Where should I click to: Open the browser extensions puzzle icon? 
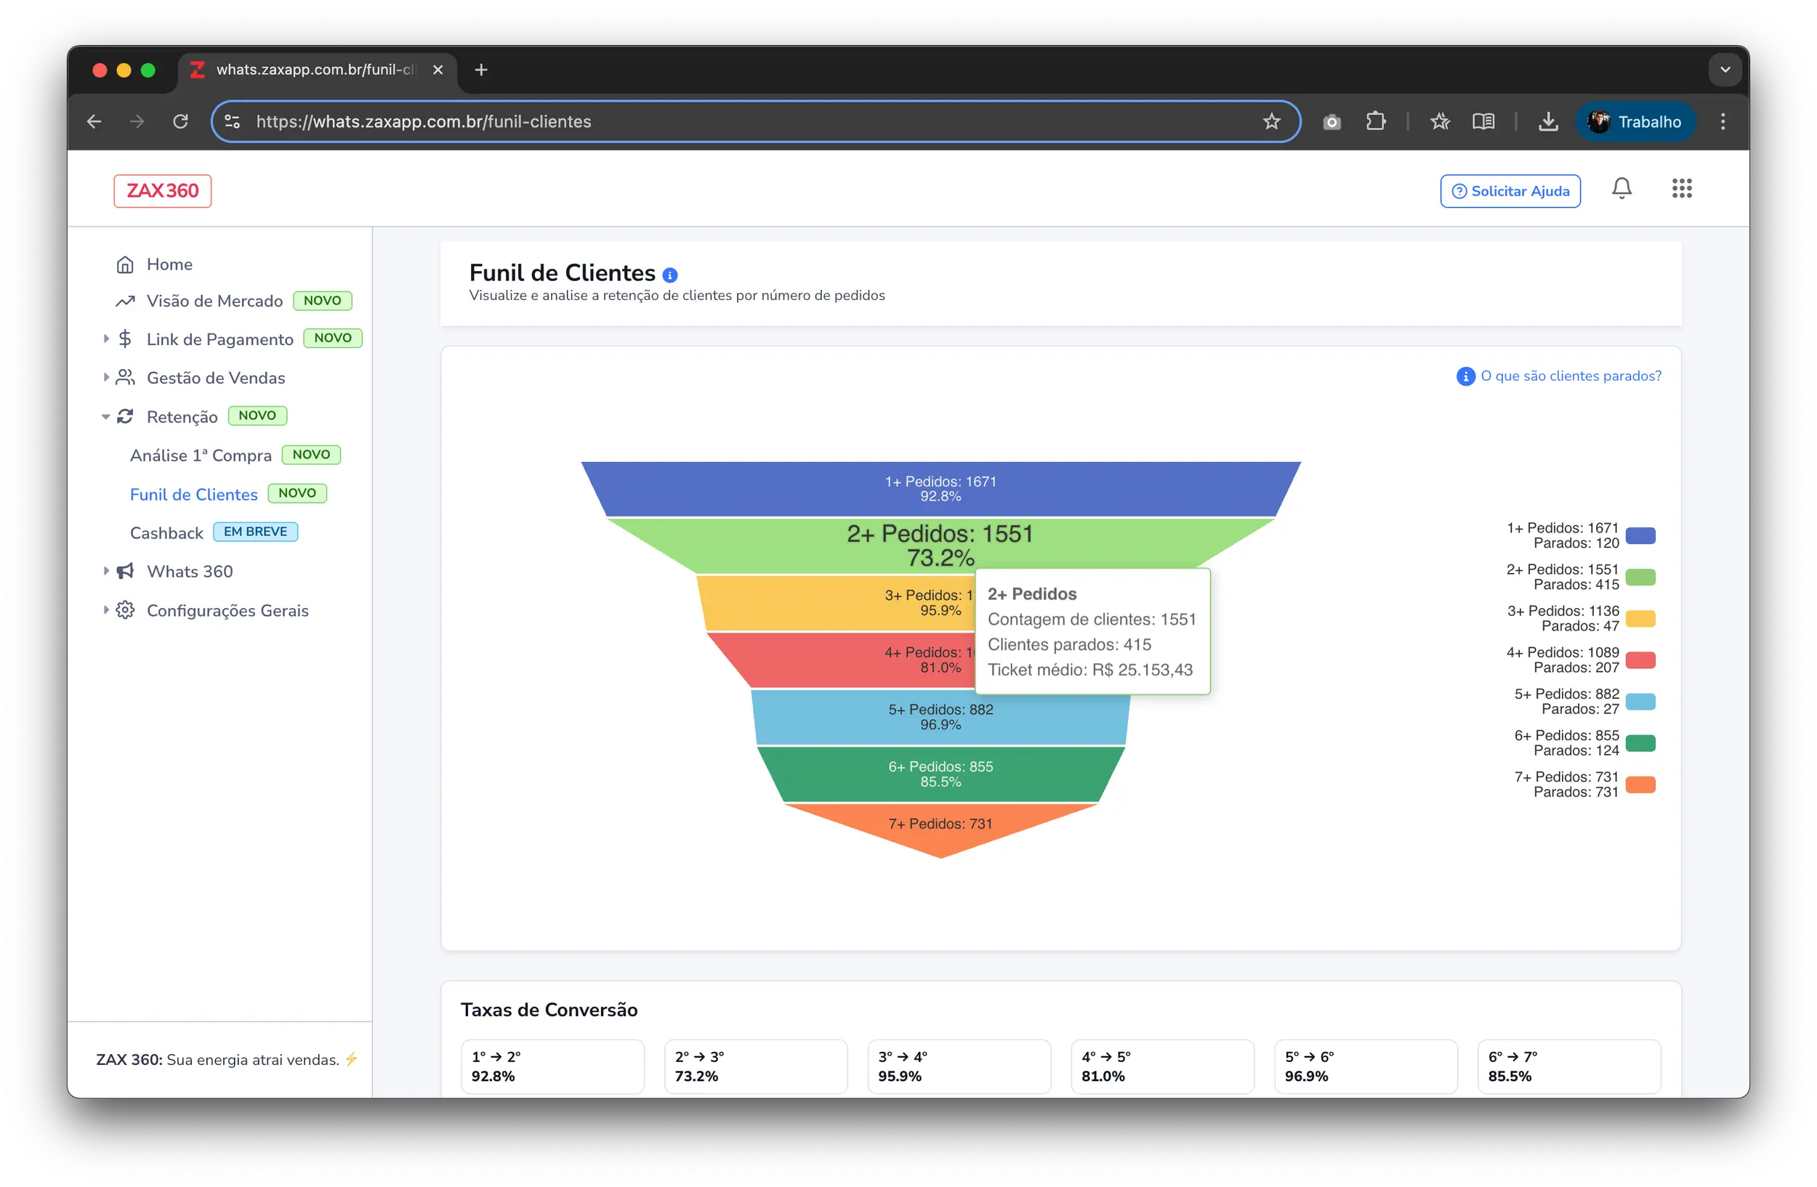click(1375, 121)
